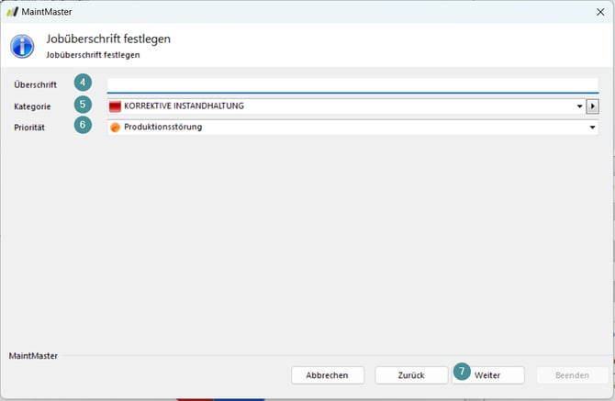Click the step 7 badge near Weiter

click(463, 372)
